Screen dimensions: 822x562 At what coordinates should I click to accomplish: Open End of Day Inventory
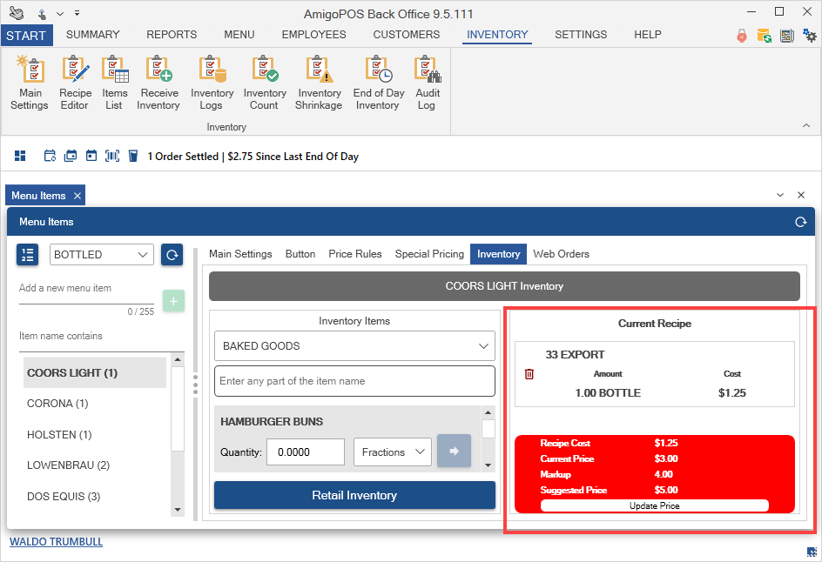point(378,84)
